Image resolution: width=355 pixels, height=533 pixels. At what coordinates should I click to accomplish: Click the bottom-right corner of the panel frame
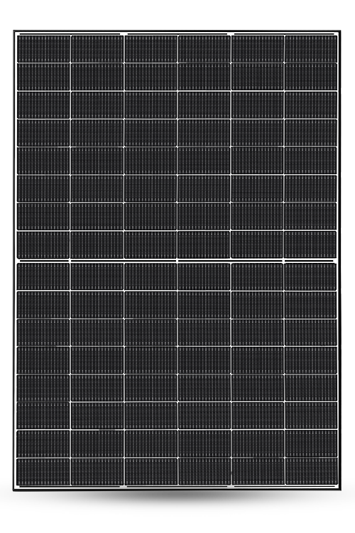point(339,488)
